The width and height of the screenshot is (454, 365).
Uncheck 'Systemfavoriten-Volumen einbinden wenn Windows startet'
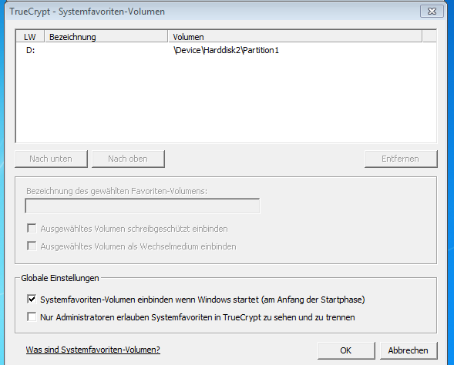[x=32, y=299]
